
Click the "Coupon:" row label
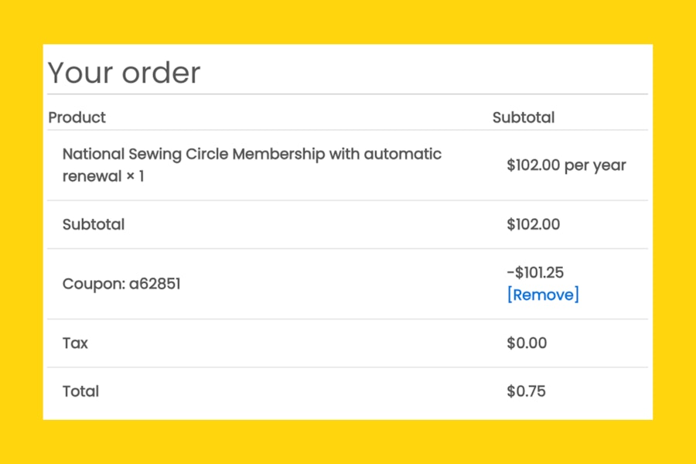pos(94,284)
